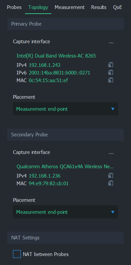This screenshot has width=131, height=265.
Task: Copy the primary probe IPv6 address
Action: pos(110,72)
